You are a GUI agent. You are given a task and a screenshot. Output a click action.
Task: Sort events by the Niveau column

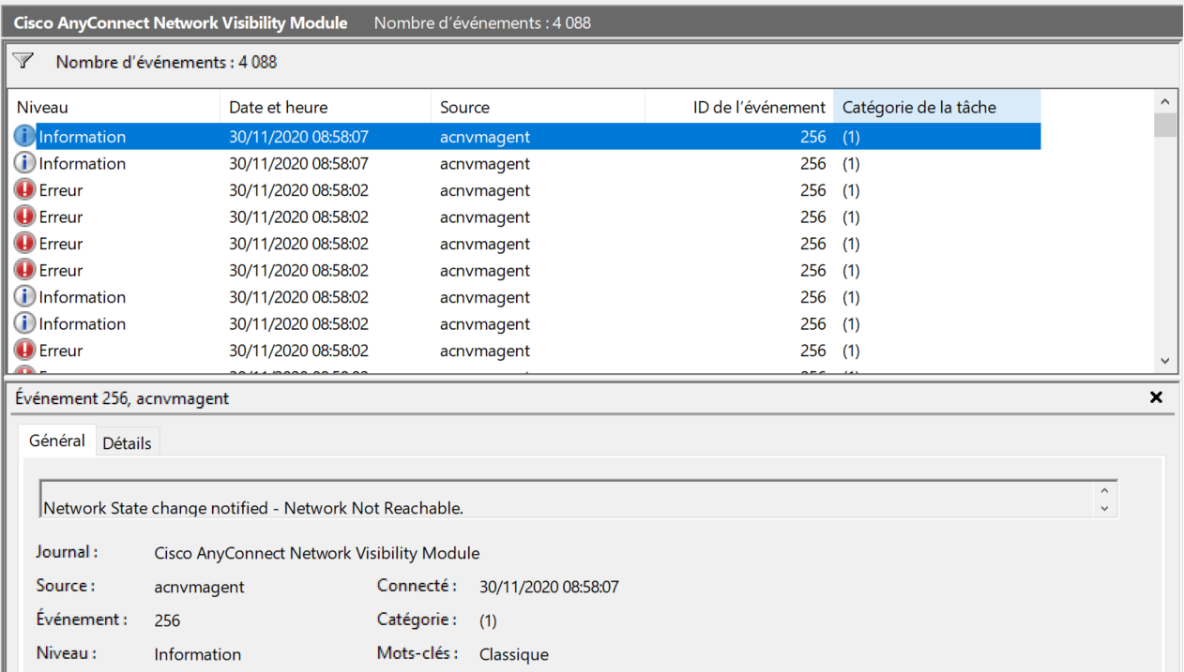click(114, 107)
